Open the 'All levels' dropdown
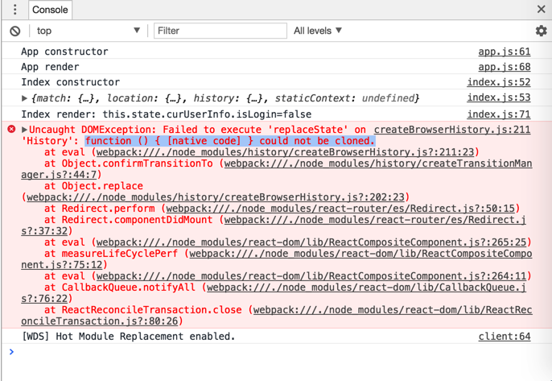The height and width of the screenshot is (381, 552). (x=318, y=31)
